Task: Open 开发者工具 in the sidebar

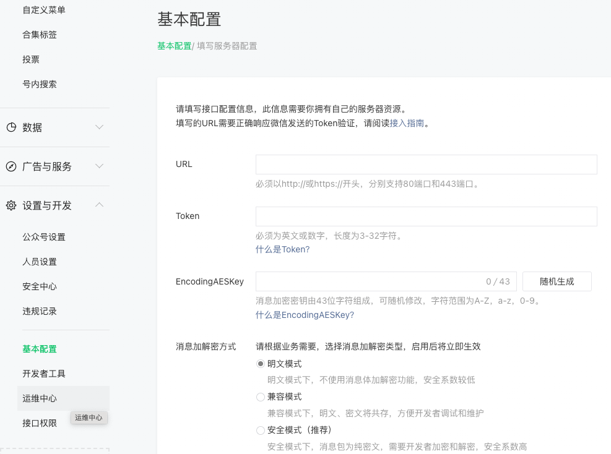Action: click(x=43, y=374)
